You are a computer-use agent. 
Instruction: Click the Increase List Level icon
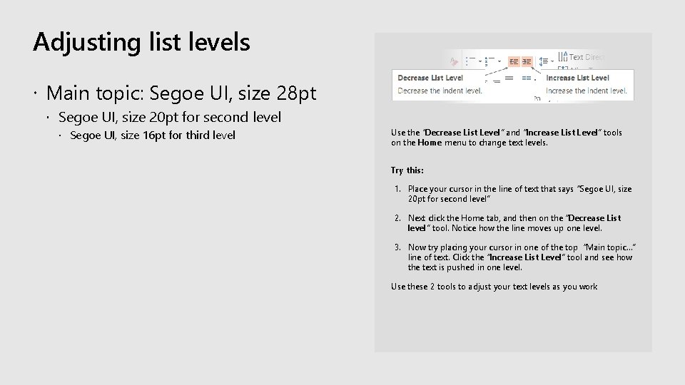(527, 61)
